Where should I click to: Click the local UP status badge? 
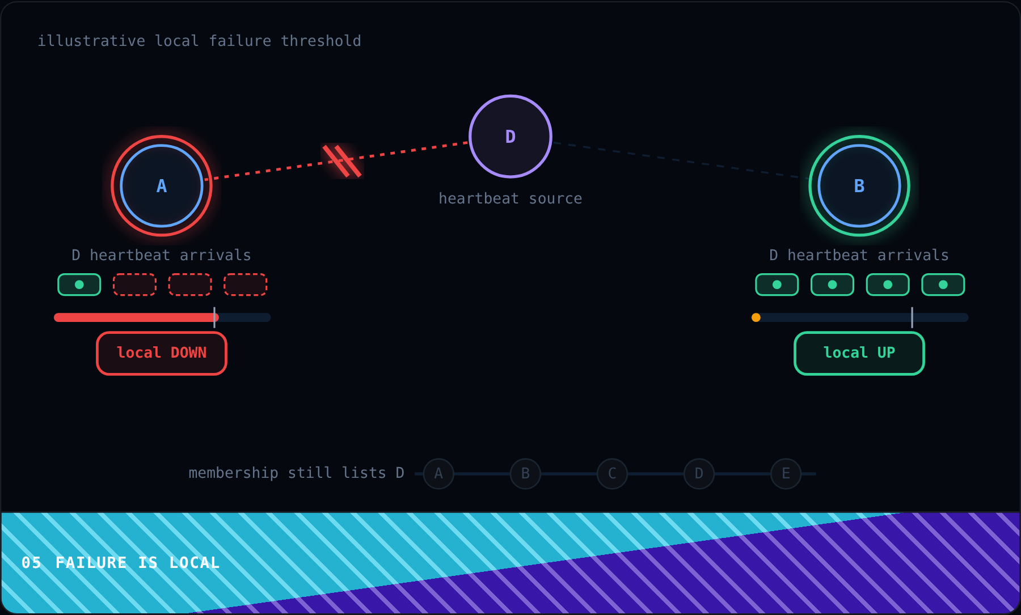(859, 353)
